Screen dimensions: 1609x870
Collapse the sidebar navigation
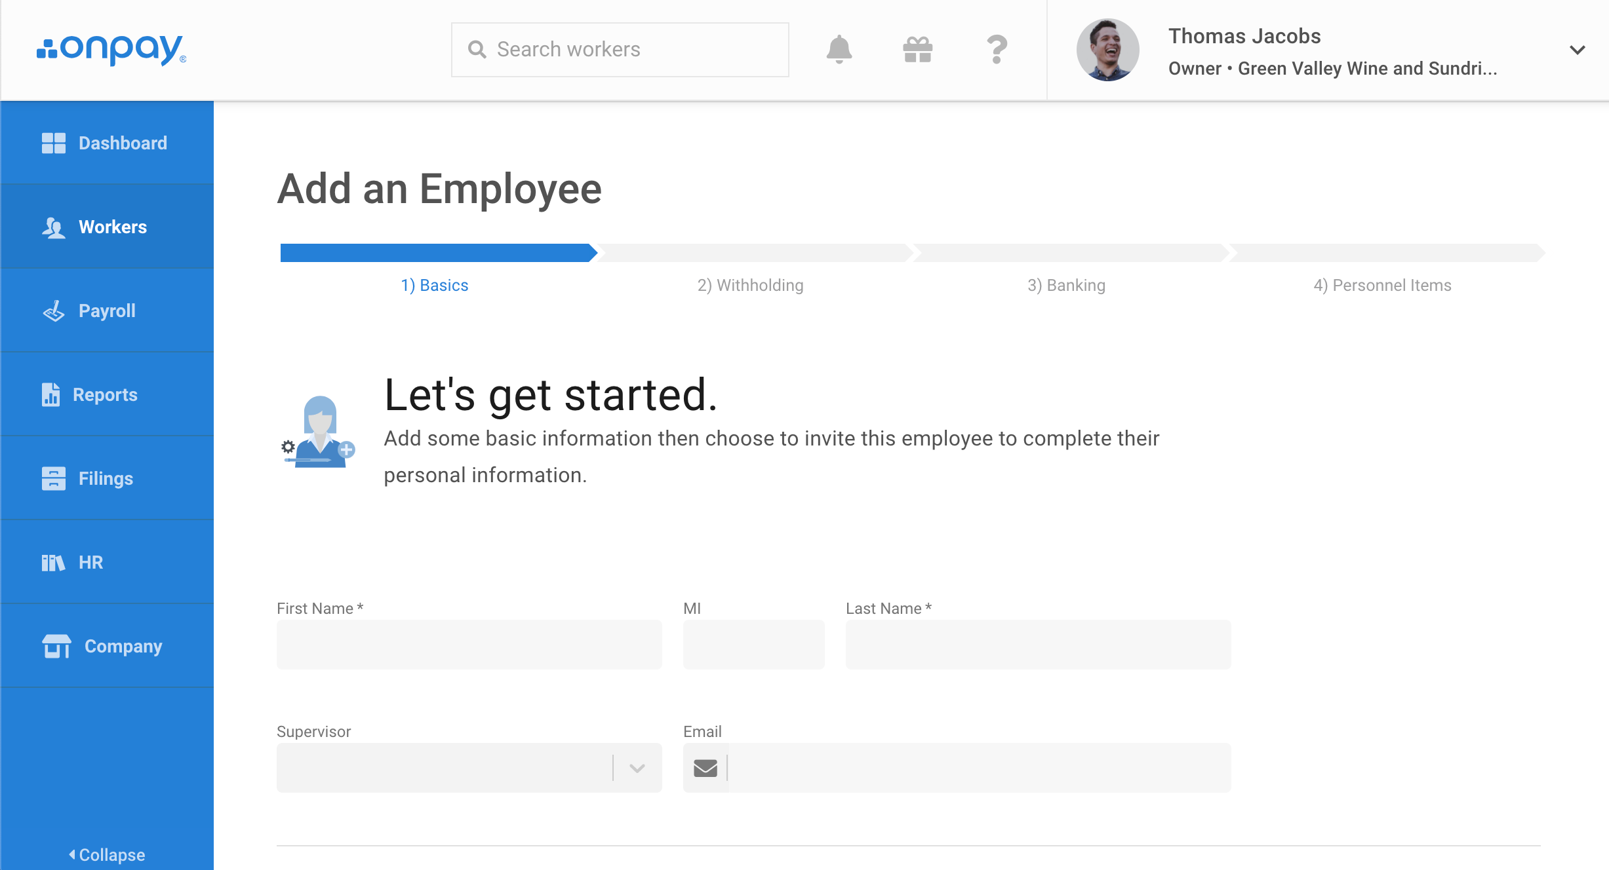coord(107,854)
